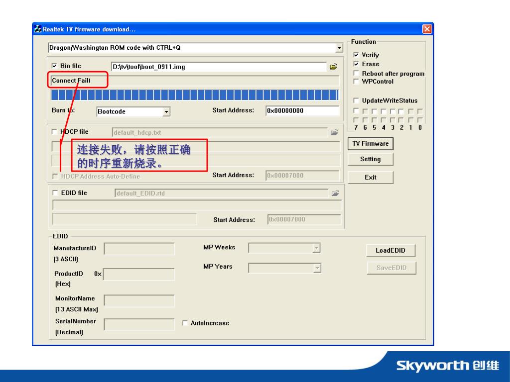Screen dimensions: 510x382
Task: Click the MP Weeks label
Action: [x=219, y=247]
